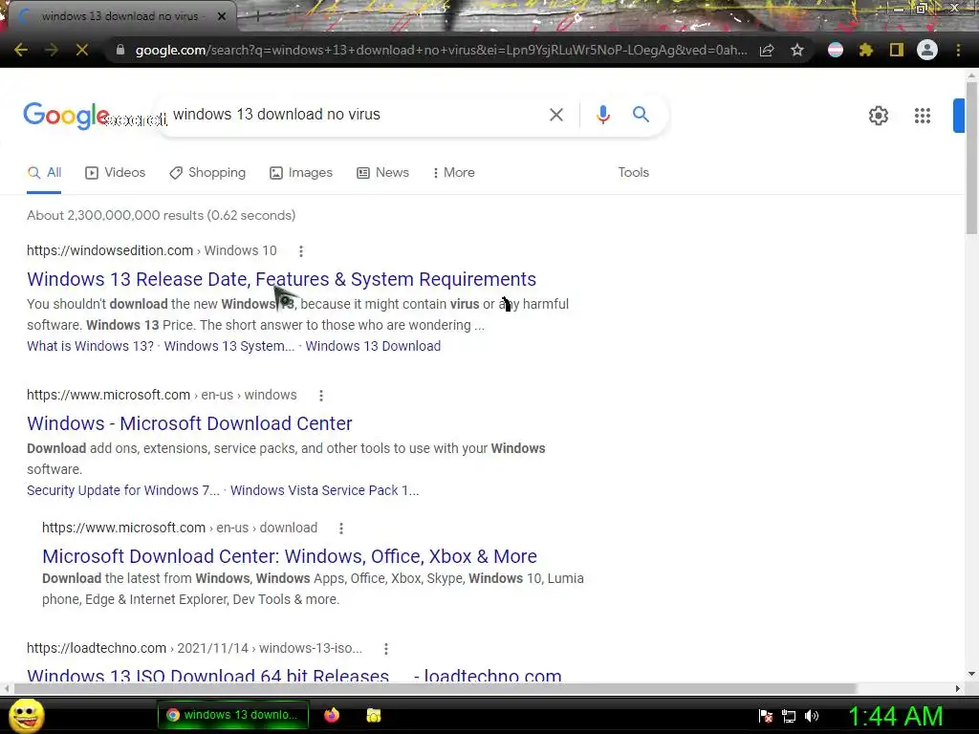Open options for the loadtechno.com result
The width and height of the screenshot is (979, 734).
386,649
